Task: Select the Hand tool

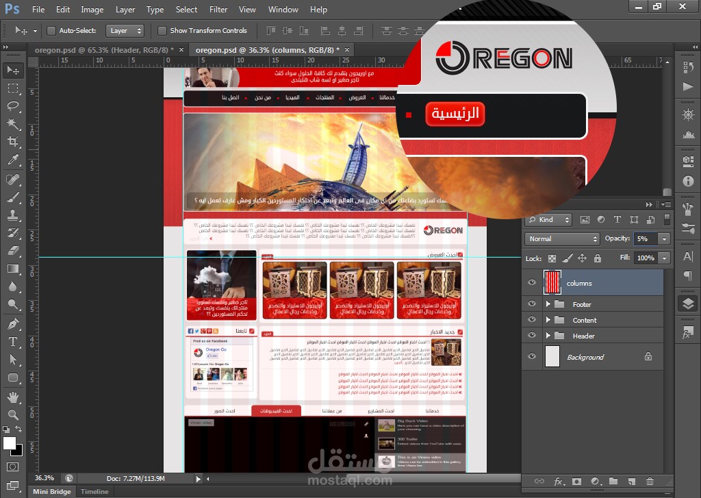Action: pos(13,397)
